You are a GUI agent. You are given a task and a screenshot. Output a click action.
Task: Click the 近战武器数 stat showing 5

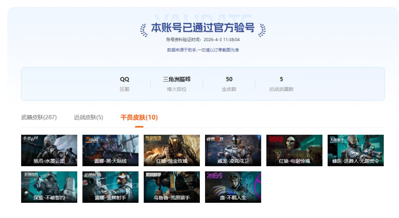pos(282,83)
